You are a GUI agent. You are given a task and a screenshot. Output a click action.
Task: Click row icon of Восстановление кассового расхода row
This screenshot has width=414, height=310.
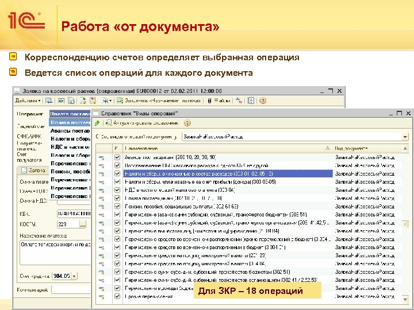pos(102,166)
